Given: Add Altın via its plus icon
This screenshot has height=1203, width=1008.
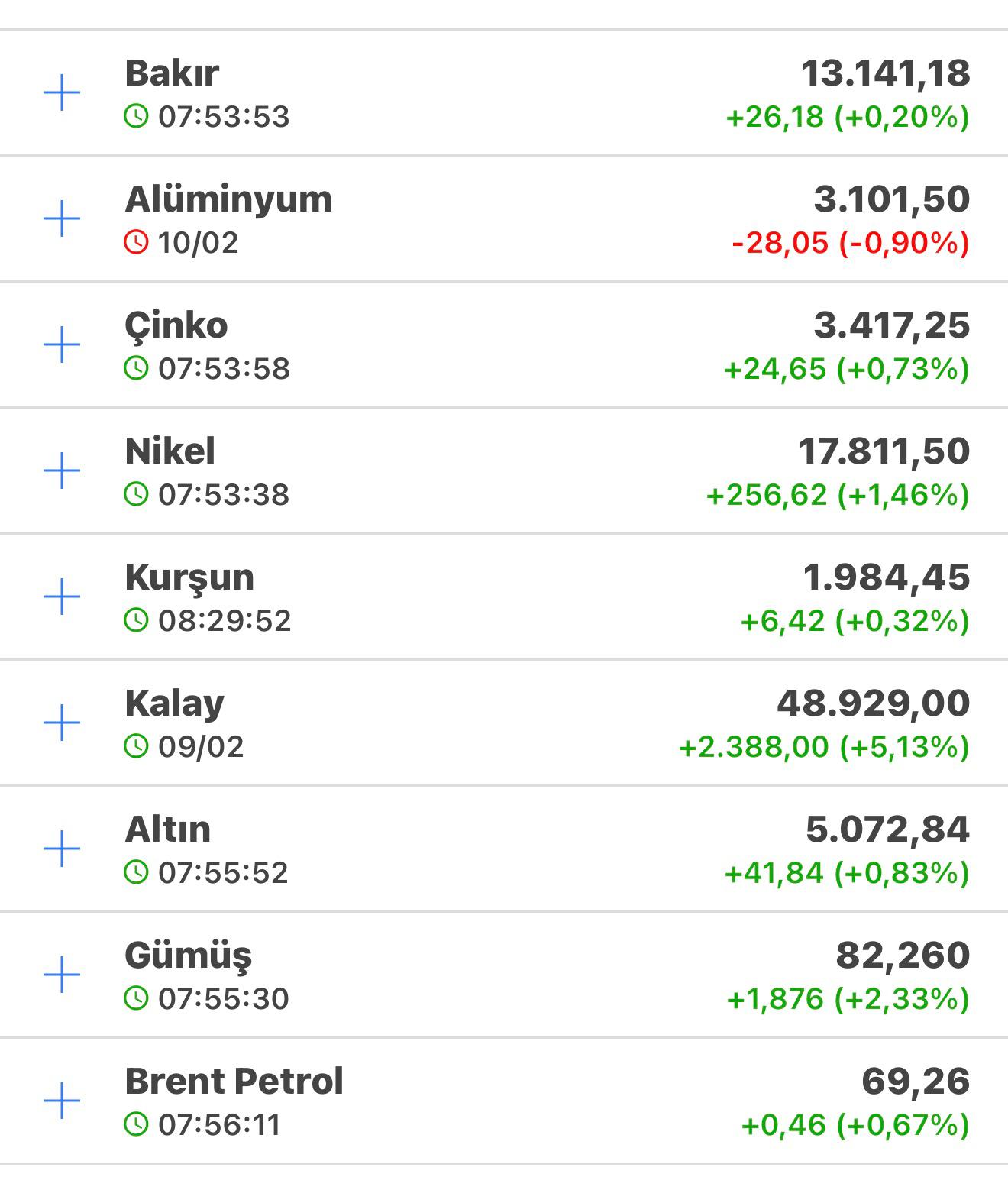Looking at the screenshot, I should coord(62,849).
